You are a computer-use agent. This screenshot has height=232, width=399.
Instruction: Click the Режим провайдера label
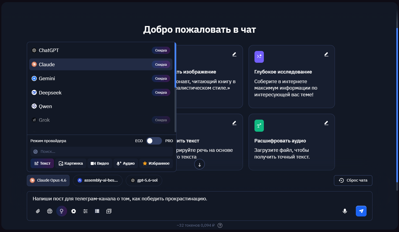pos(48,141)
